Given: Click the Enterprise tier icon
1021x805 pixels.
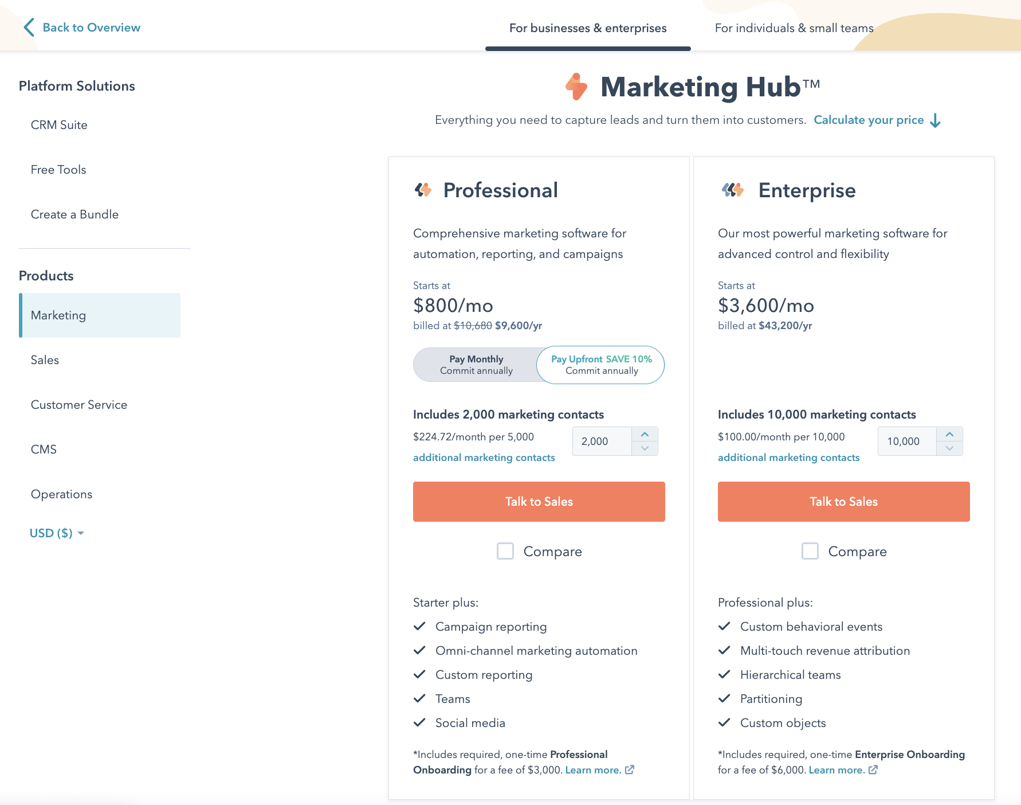Looking at the screenshot, I should 733,190.
